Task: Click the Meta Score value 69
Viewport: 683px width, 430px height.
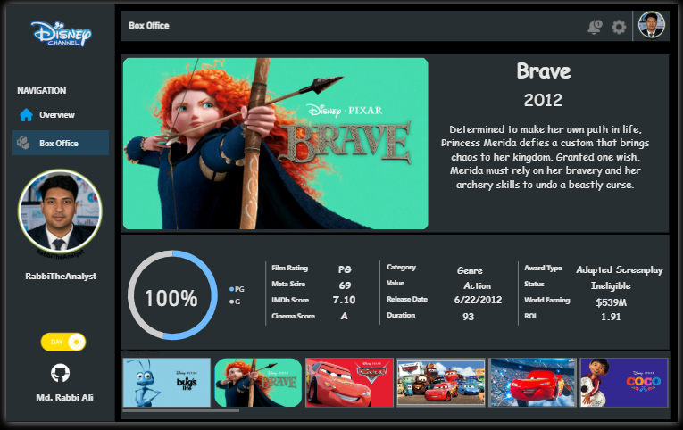Action: click(x=345, y=285)
